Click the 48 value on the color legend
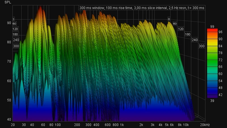227x128 pixels. [220, 88]
